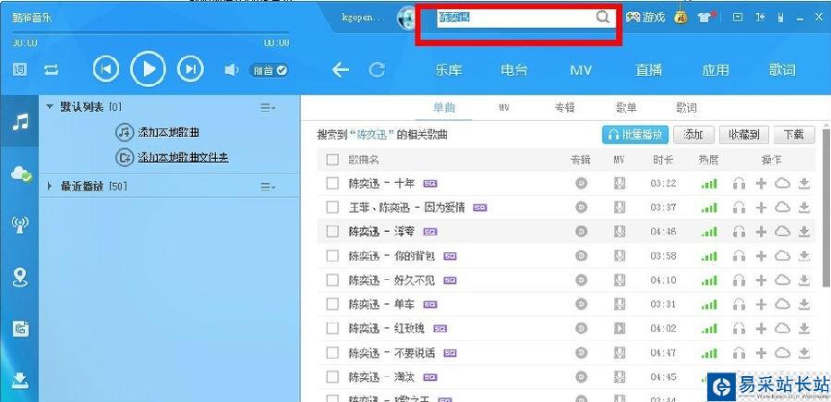The width and height of the screenshot is (831, 402).
Task: Open recently played list options menu
Action: pos(268,186)
